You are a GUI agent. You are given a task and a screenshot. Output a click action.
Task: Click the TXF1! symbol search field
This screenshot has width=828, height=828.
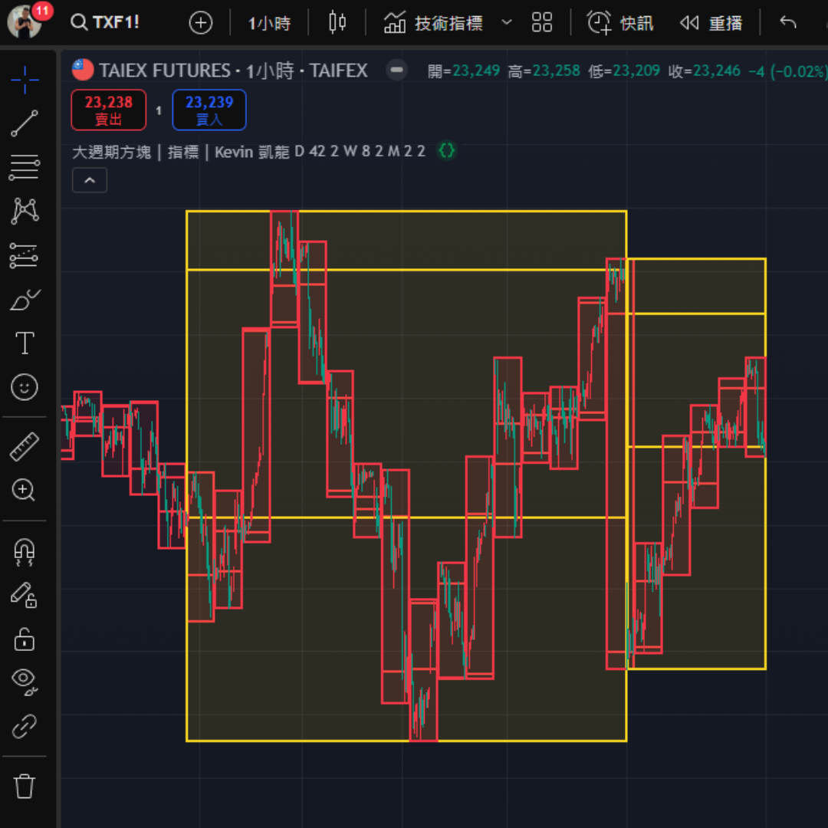pos(106,22)
